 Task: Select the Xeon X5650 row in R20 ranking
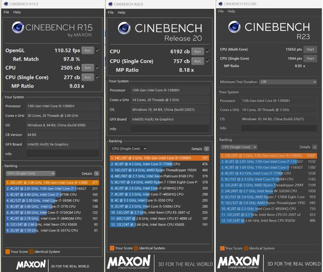tap(160, 224)
